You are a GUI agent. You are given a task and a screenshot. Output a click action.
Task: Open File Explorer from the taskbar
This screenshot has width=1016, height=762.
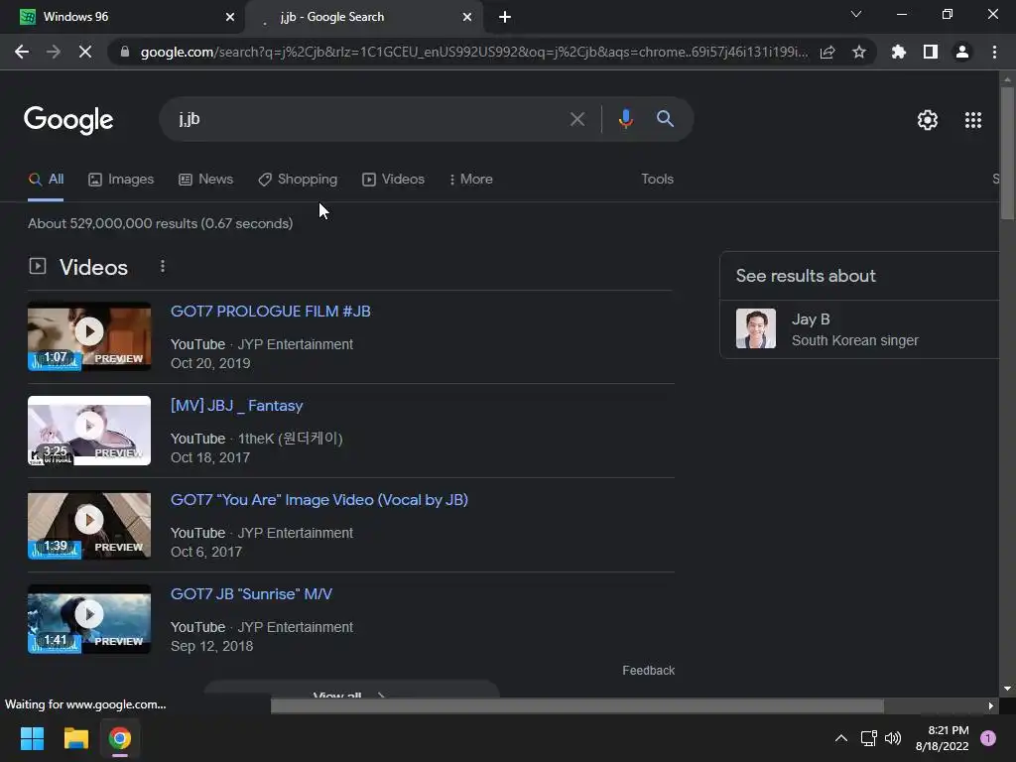[x=75, y=738]
